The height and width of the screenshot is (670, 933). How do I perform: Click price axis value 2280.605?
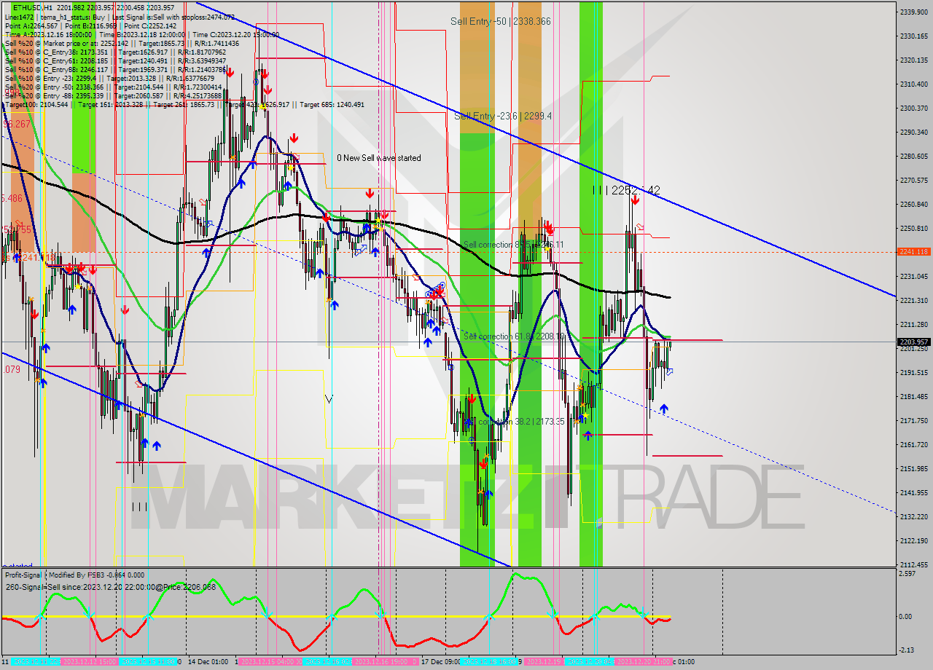914,156
